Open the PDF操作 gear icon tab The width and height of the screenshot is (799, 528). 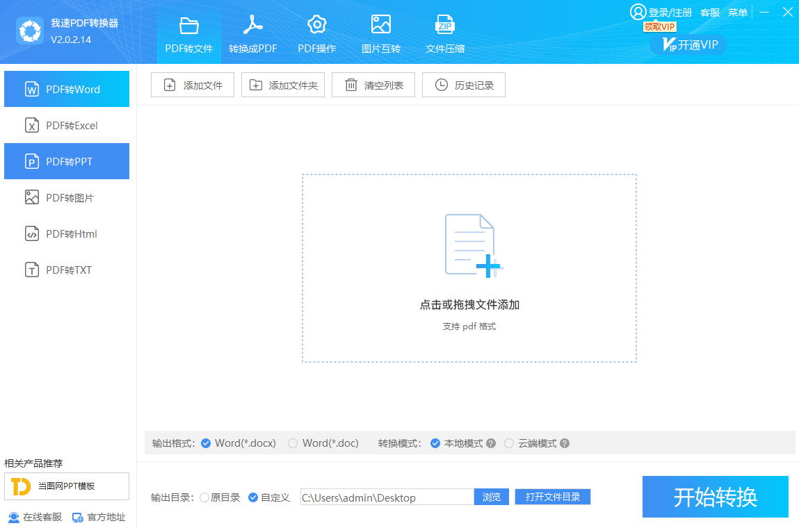pos(317,25)
